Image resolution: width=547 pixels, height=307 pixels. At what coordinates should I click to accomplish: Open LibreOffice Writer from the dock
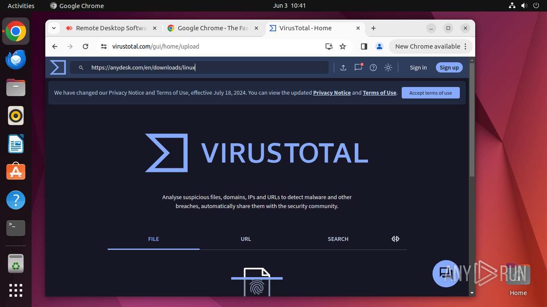coord(16,144)
